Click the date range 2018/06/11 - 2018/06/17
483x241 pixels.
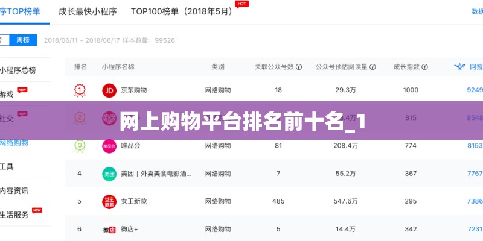(82, 40)
